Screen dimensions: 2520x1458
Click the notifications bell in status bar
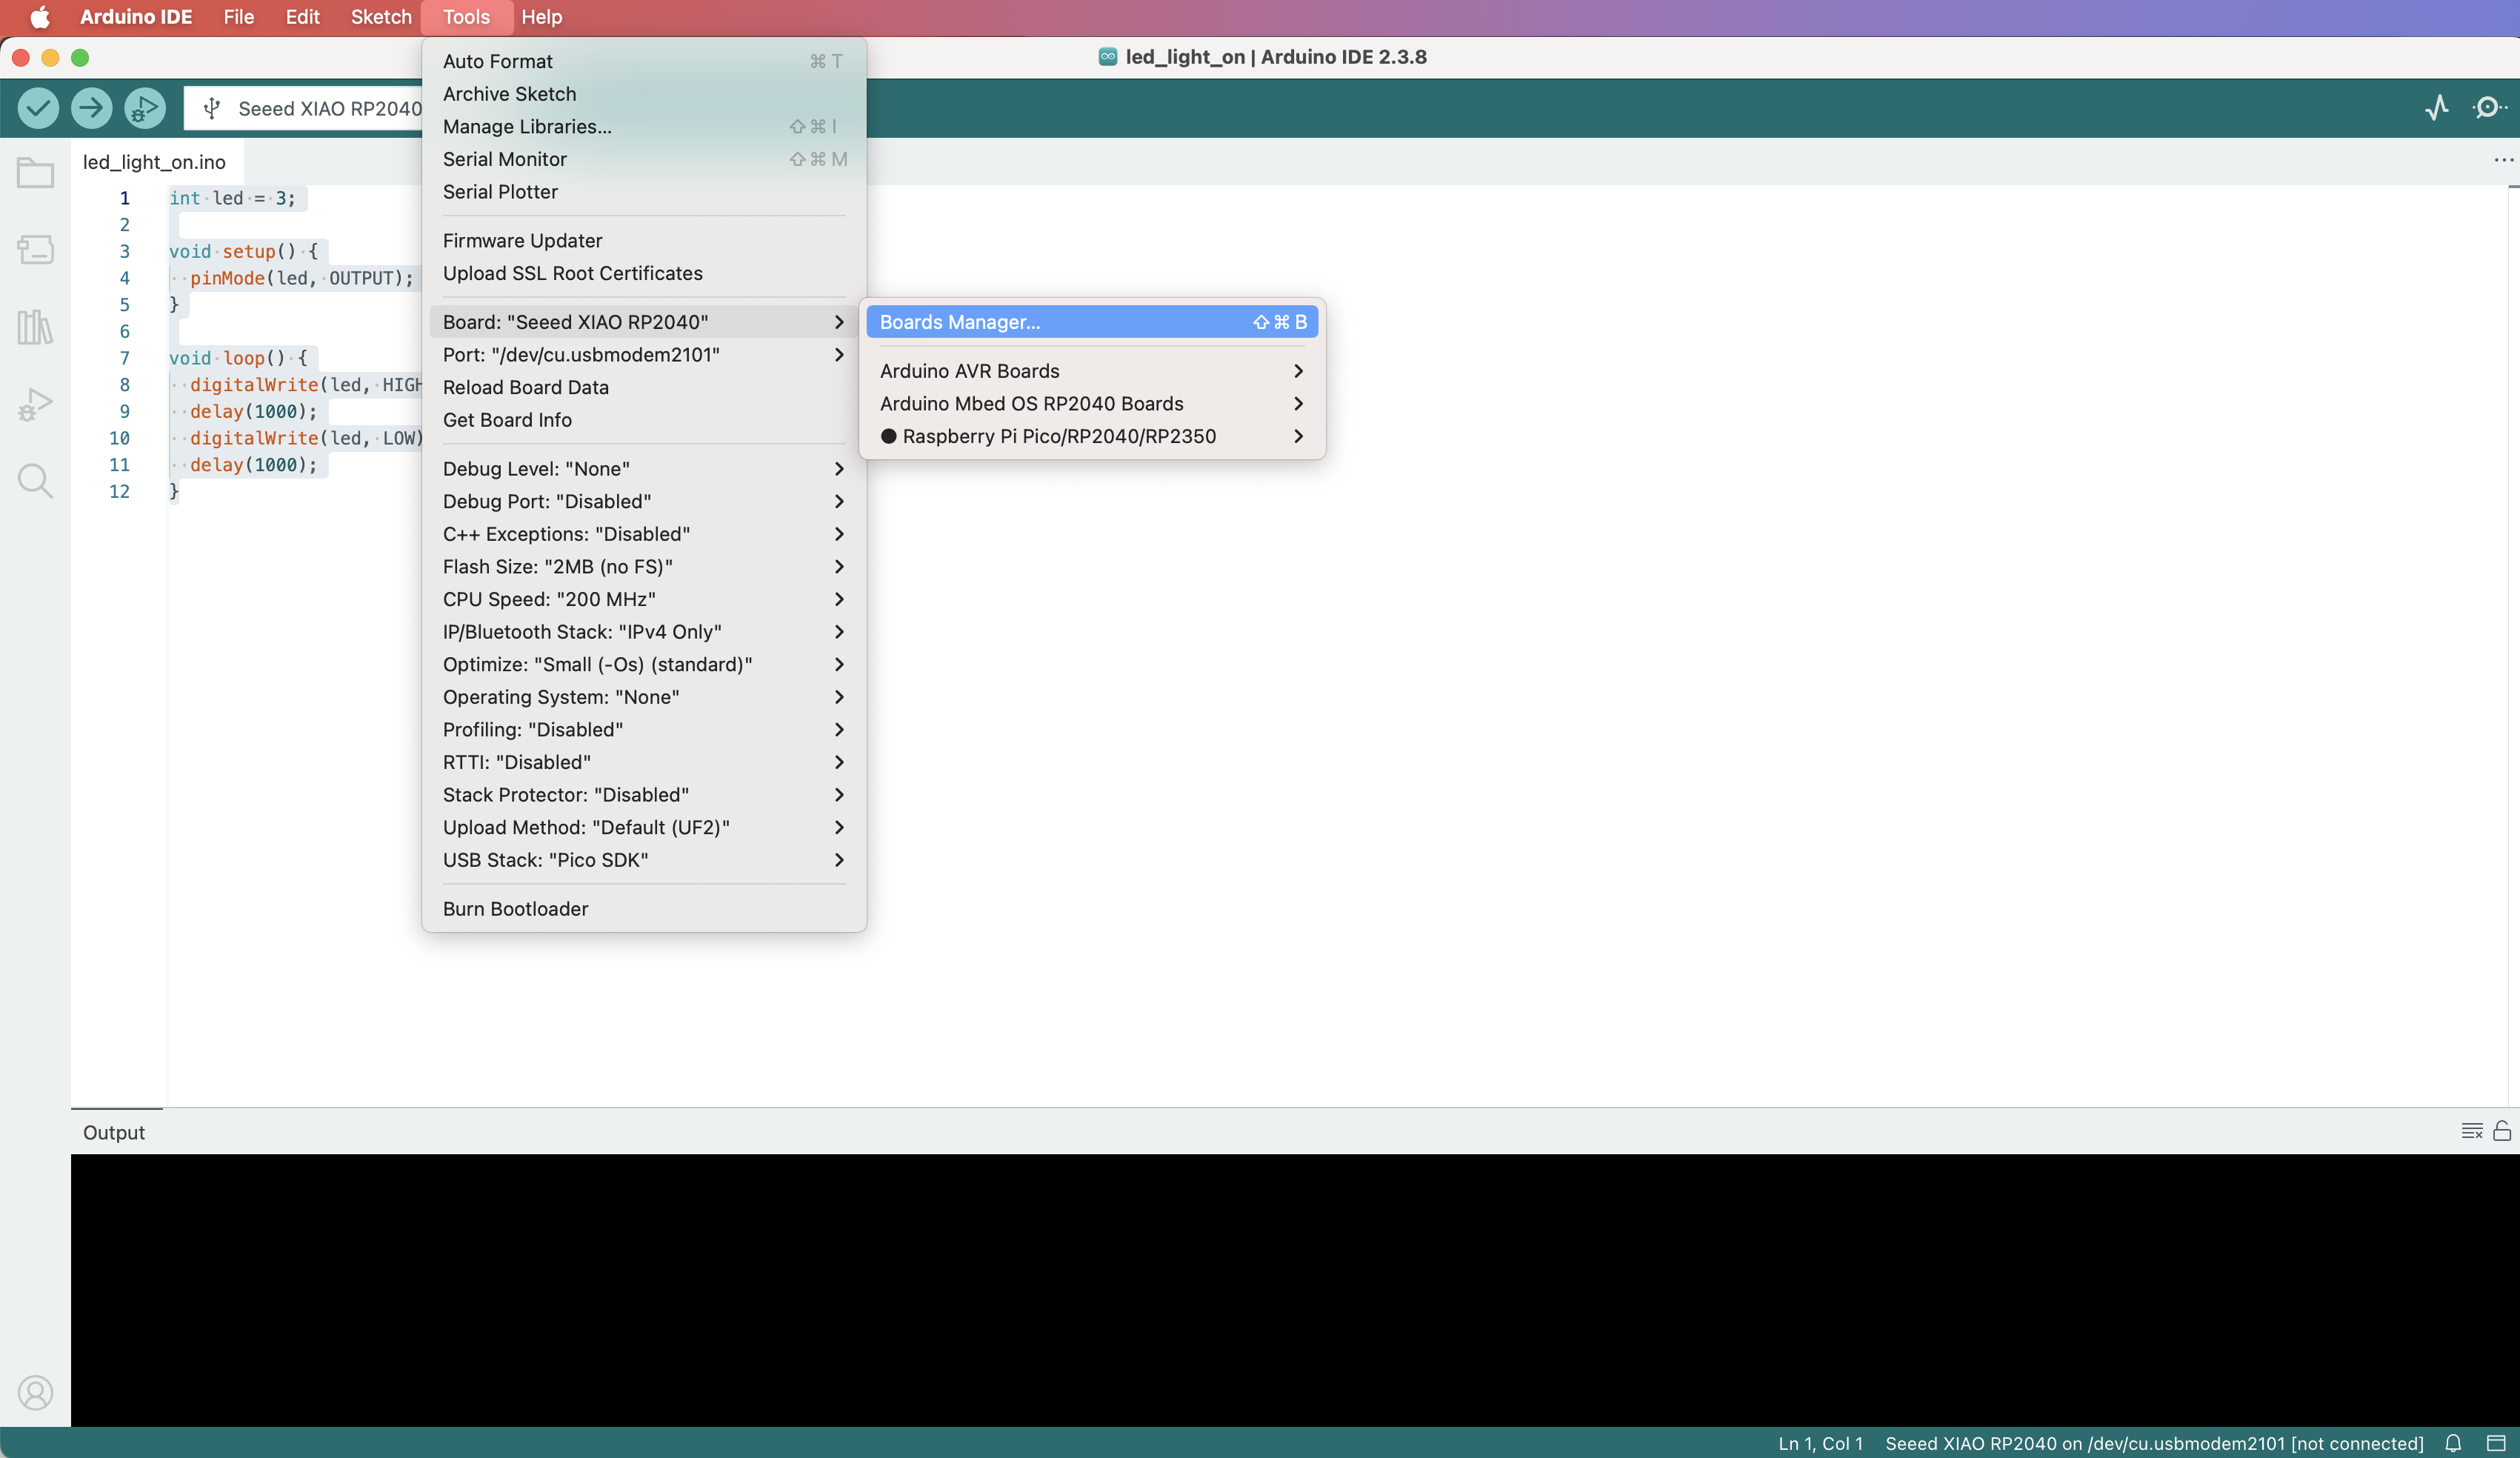(x=2453, y=1443)
